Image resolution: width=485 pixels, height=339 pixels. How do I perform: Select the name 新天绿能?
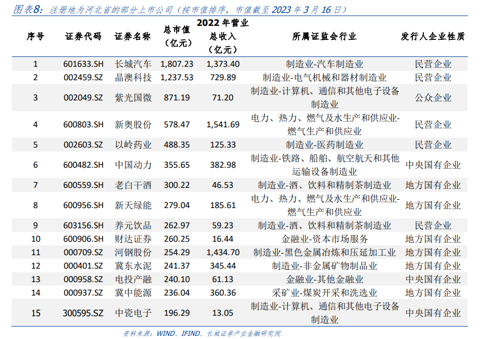tap(133, 205)
